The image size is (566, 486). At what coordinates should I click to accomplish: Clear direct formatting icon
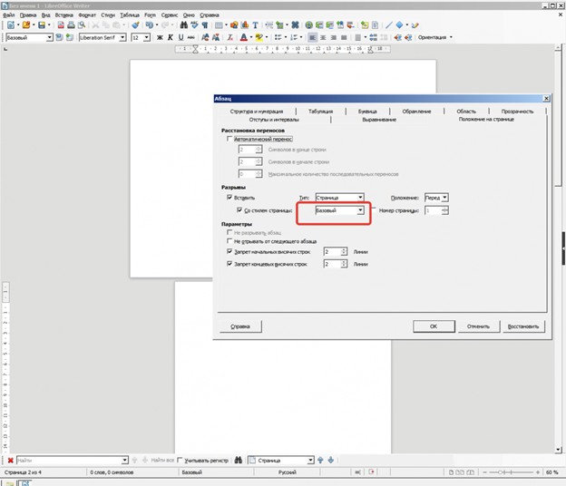click(x=230, y=37)
